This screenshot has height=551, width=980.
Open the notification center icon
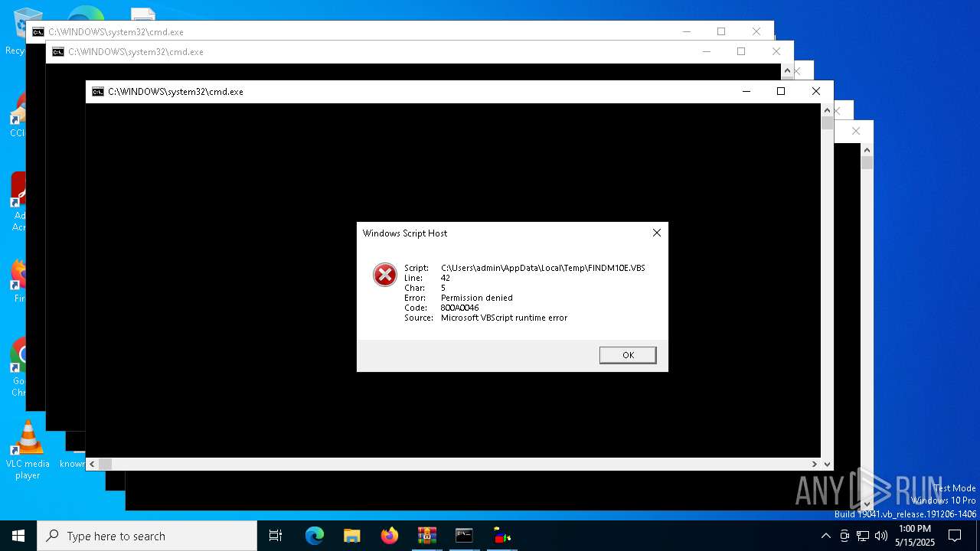(955, 536)
